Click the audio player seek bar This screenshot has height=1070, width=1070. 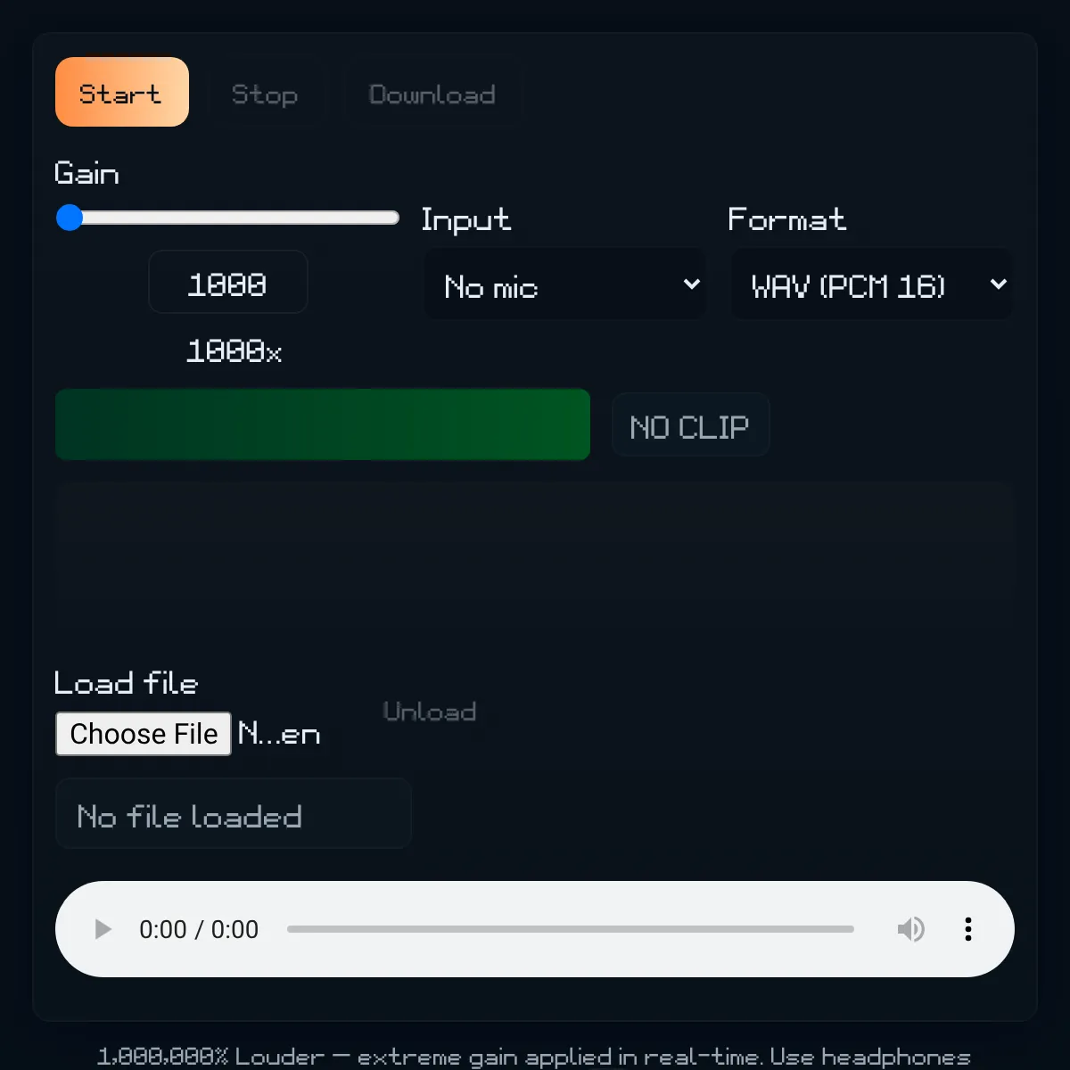click(571, 929)
